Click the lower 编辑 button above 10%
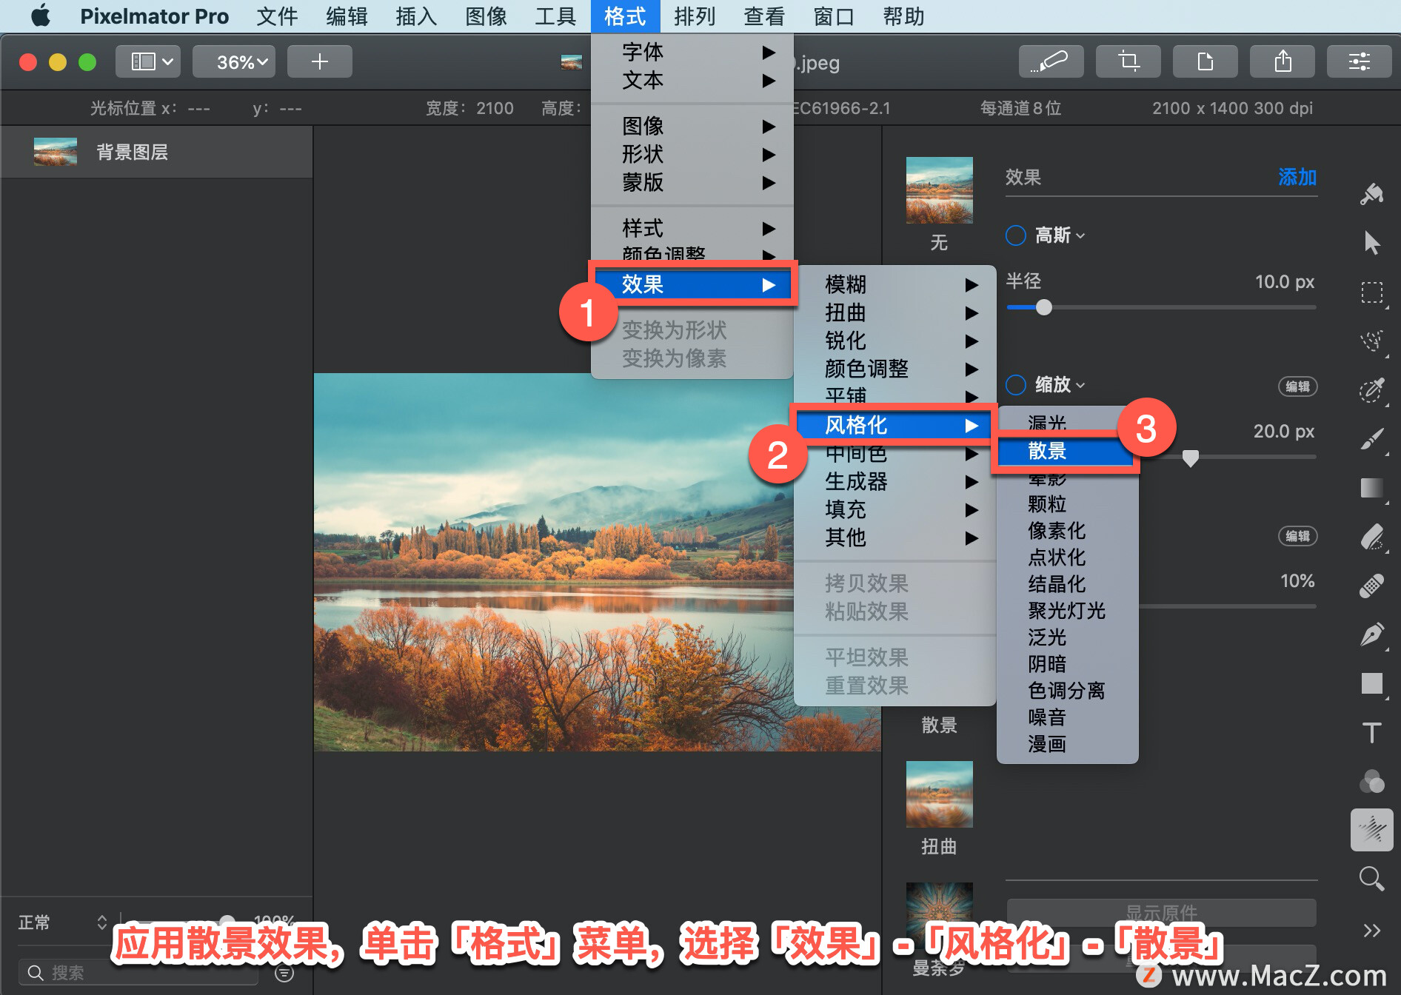Screen dimensions: 1401x995 pyautogui.click(x=1297, y=536)
